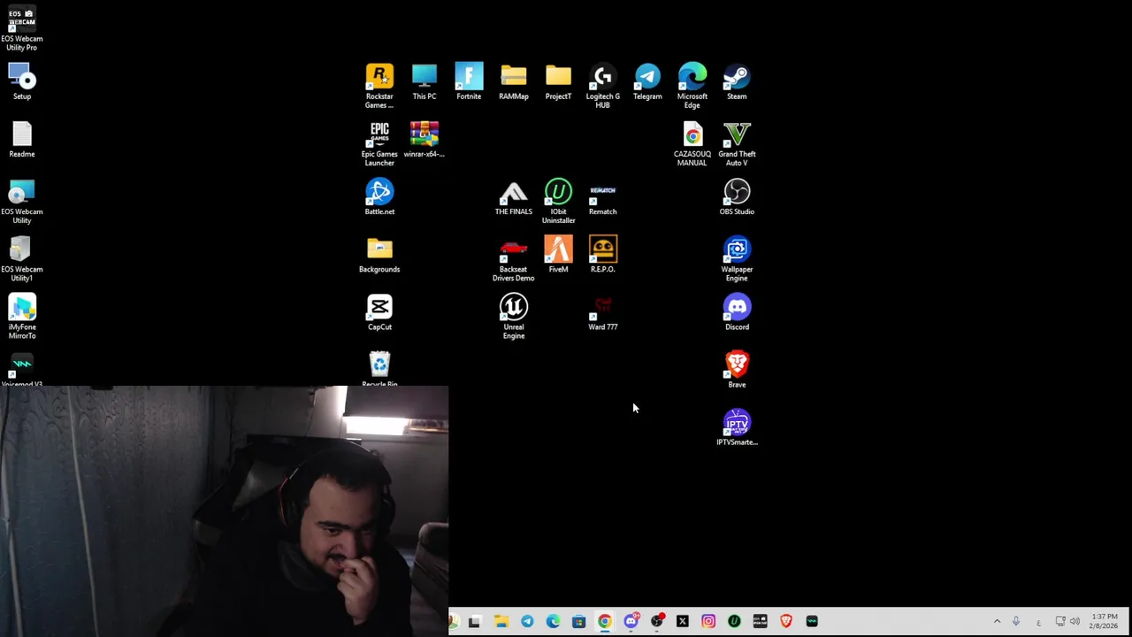The height and width of the screenshot is (637, 1132).
Task: Open the RAMMap folder
Action: coord(514,81)
